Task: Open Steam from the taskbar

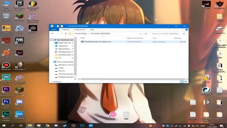Action: (x=65, y=126)
